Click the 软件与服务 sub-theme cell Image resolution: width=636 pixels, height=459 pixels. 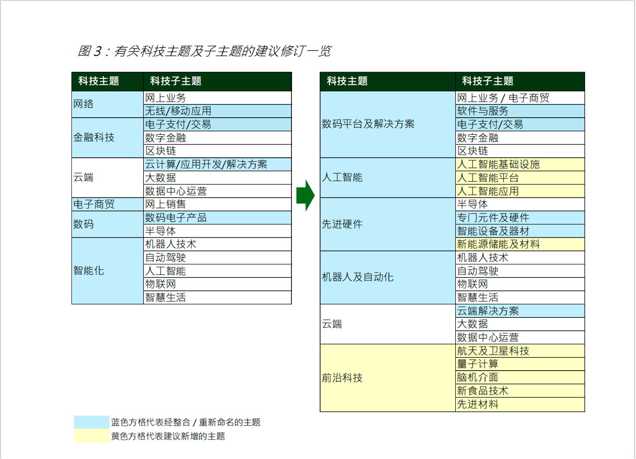[x=520, y=111]
